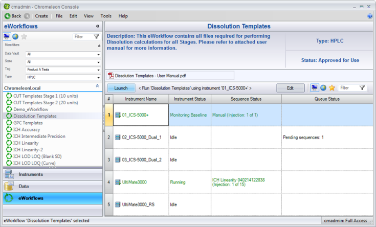Click the Back navigation arrow icon

(x=8, y=16)
